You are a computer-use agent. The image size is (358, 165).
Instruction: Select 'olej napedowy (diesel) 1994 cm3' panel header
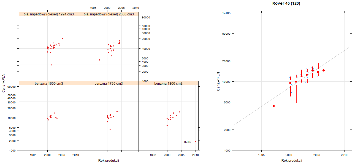(49, 14)
